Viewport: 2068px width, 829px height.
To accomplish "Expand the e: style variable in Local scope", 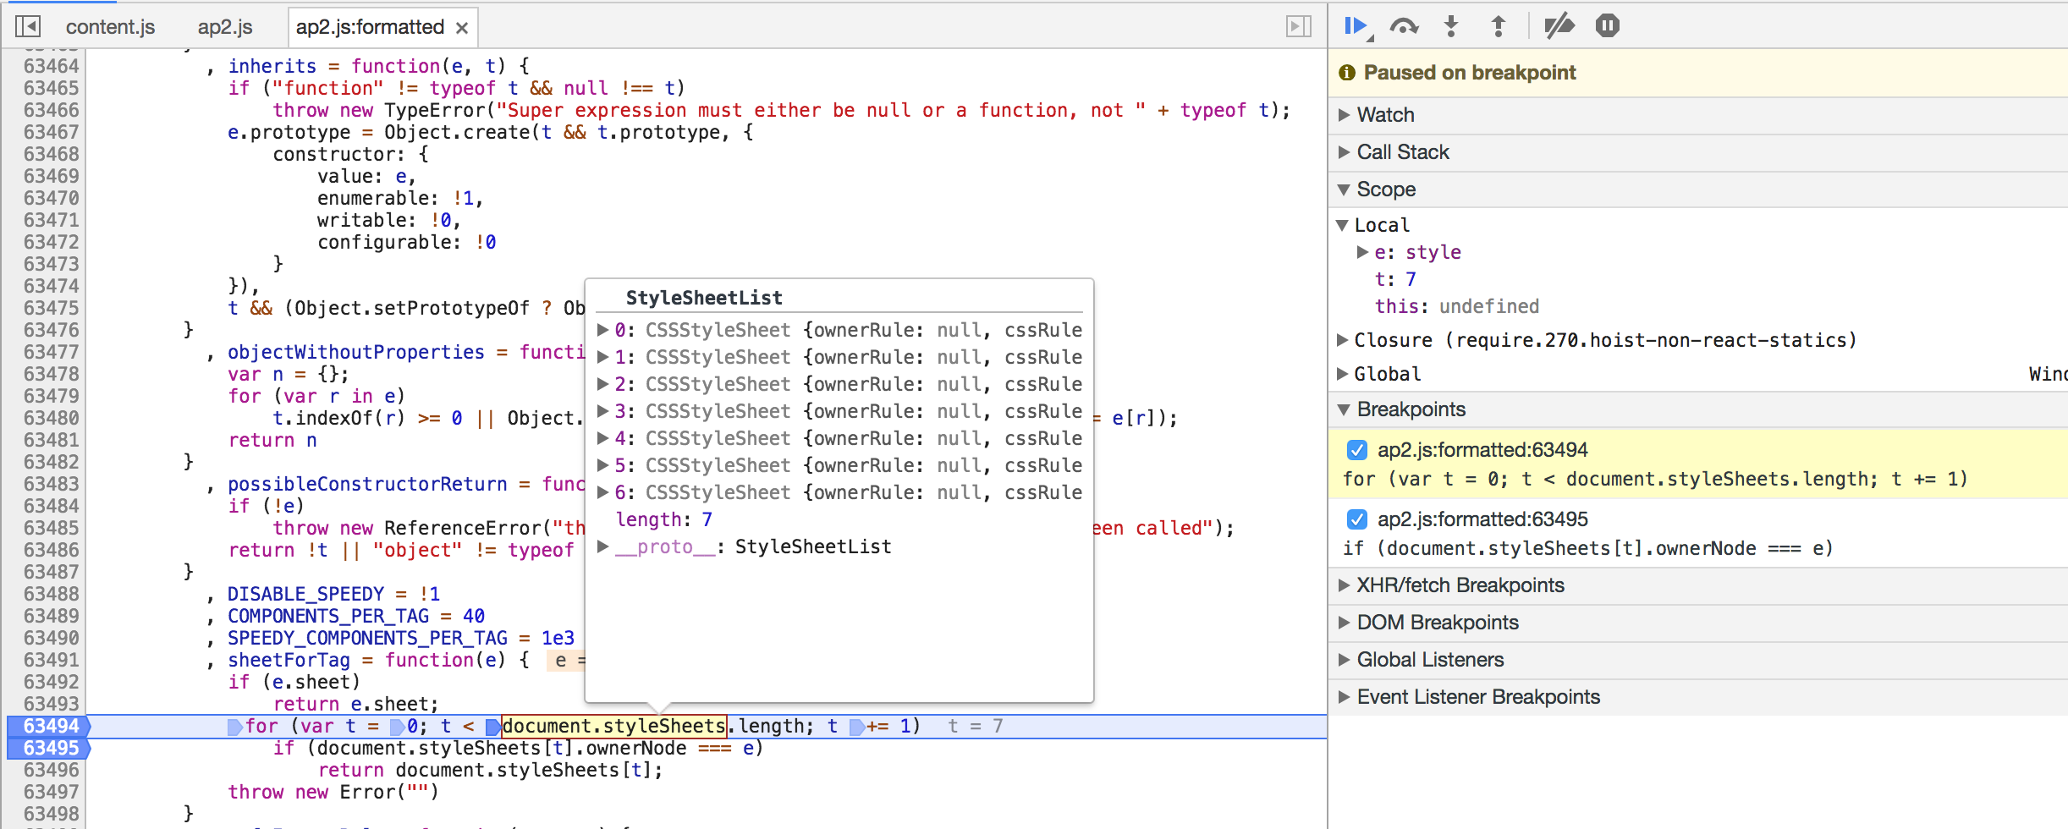I will pyautogui.click(x=1362, y=251).
